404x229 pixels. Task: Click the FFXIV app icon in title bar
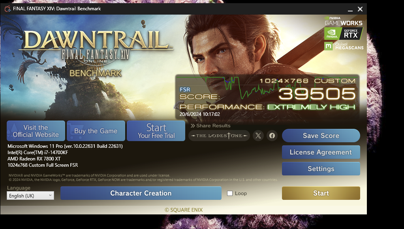tap(8, 9)
